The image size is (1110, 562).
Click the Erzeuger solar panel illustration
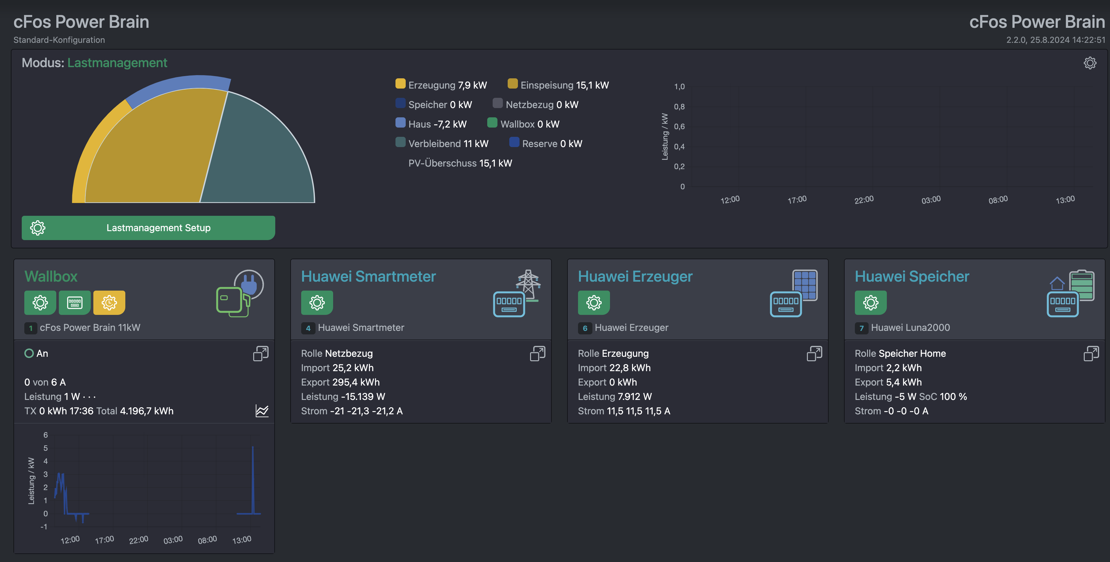click(x=794, y=293)
